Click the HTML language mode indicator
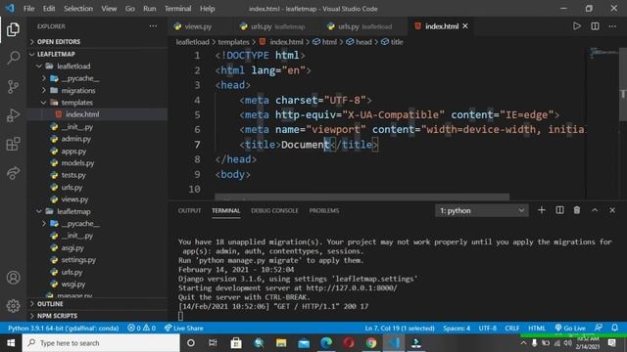 coord(537,329)
